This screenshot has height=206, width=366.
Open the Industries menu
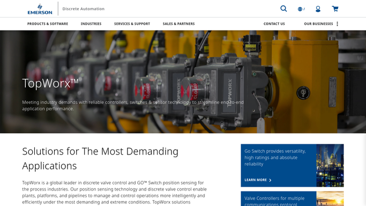click(91, 24)
